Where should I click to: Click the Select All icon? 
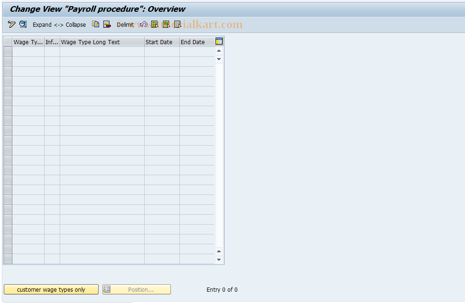coord(155,24)
